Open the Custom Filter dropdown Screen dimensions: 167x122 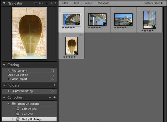[x=153, y=3]
